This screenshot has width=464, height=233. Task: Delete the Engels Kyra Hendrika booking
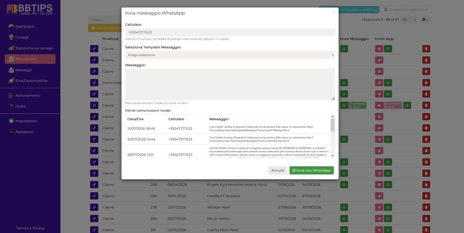(426, 185)
